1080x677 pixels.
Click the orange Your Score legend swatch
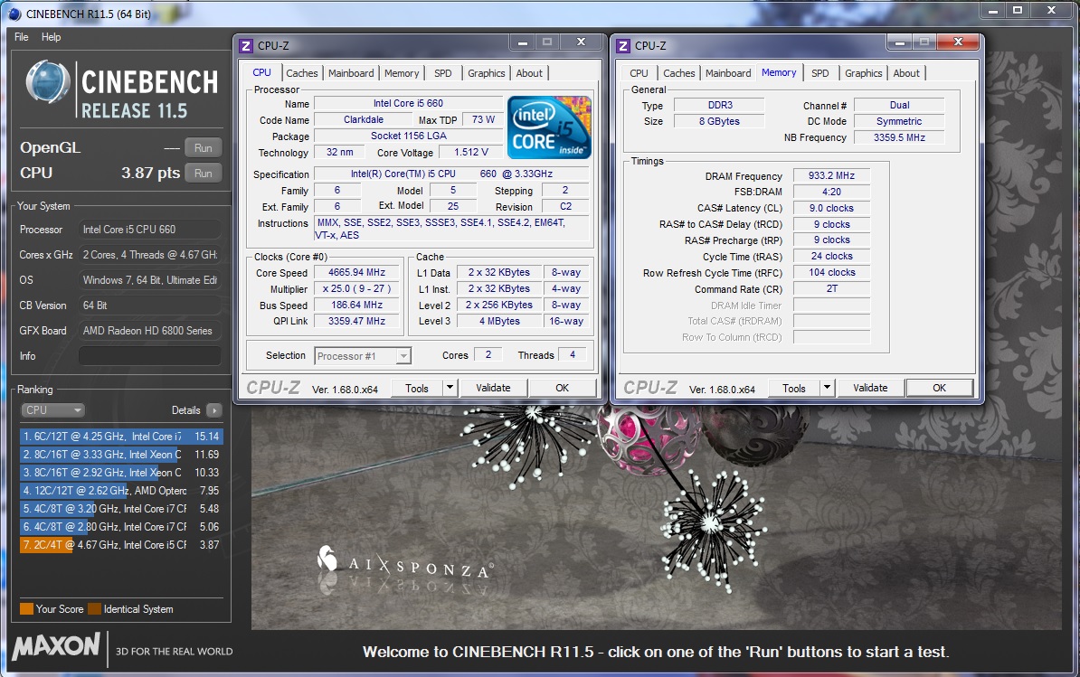(27, 609)
